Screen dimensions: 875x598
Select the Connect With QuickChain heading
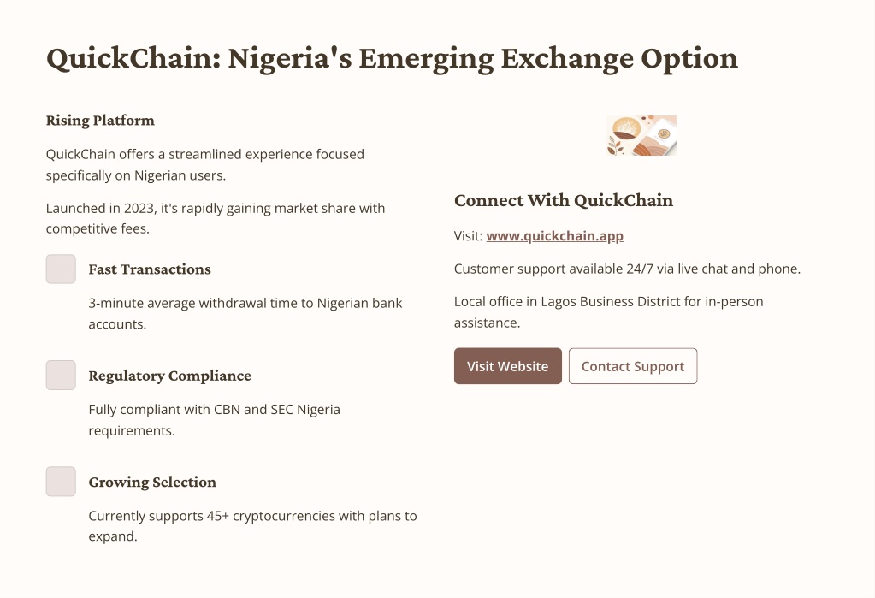click(x=564, y=200)
